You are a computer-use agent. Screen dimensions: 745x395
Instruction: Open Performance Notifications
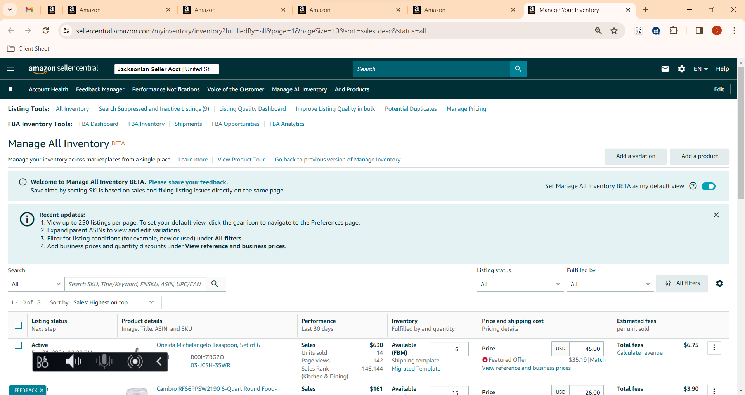166,89
